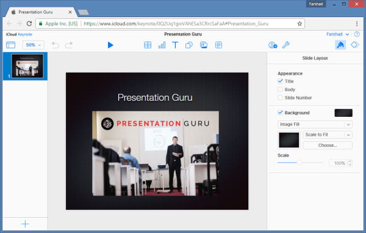Image resolution: width=366 pixels, height=233 pixels.
Task: Open collaboration share icon
Action: 273,45
